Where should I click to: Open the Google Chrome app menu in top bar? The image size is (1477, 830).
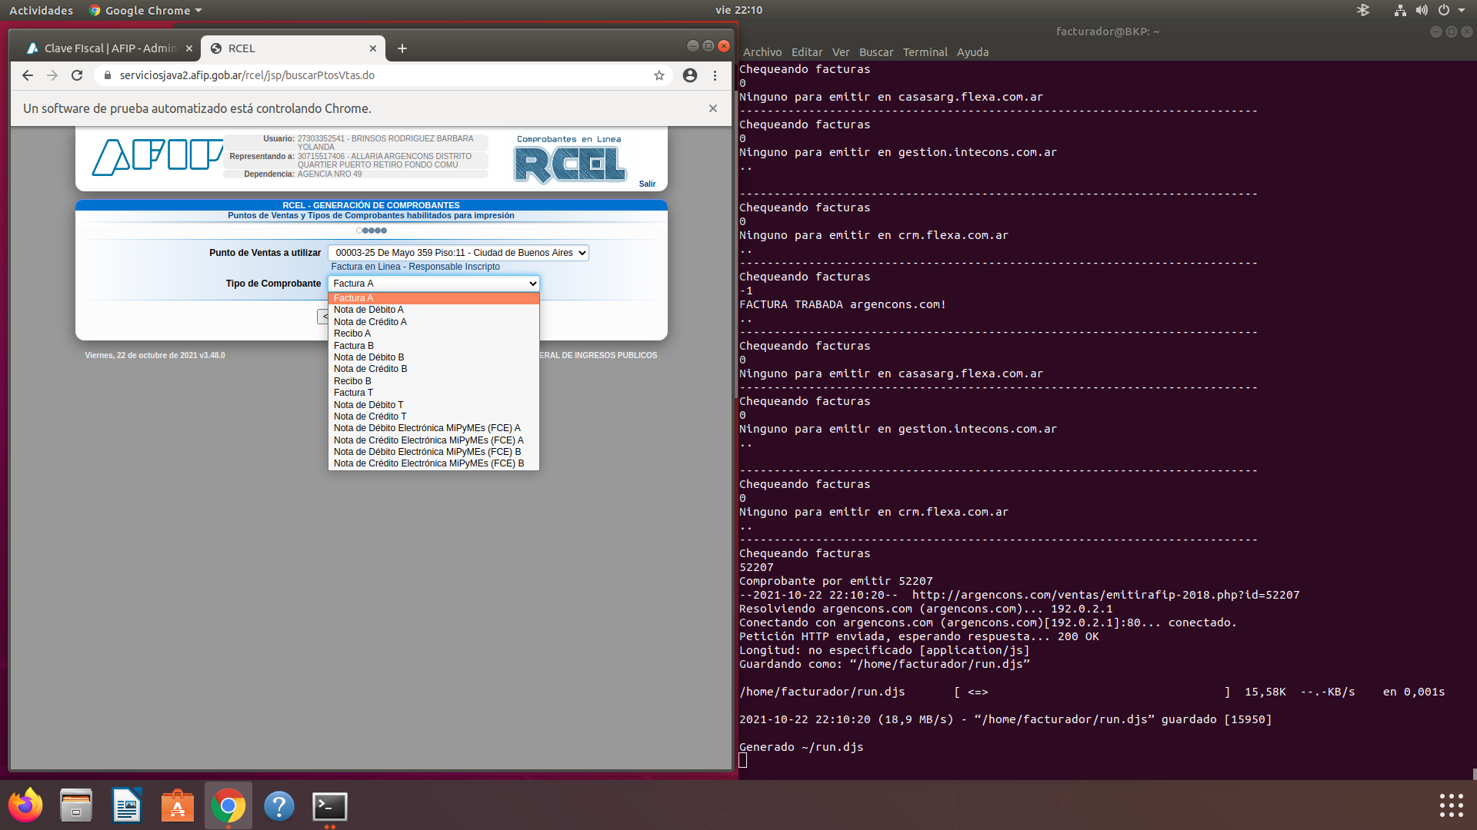click(x=145, y=10)
